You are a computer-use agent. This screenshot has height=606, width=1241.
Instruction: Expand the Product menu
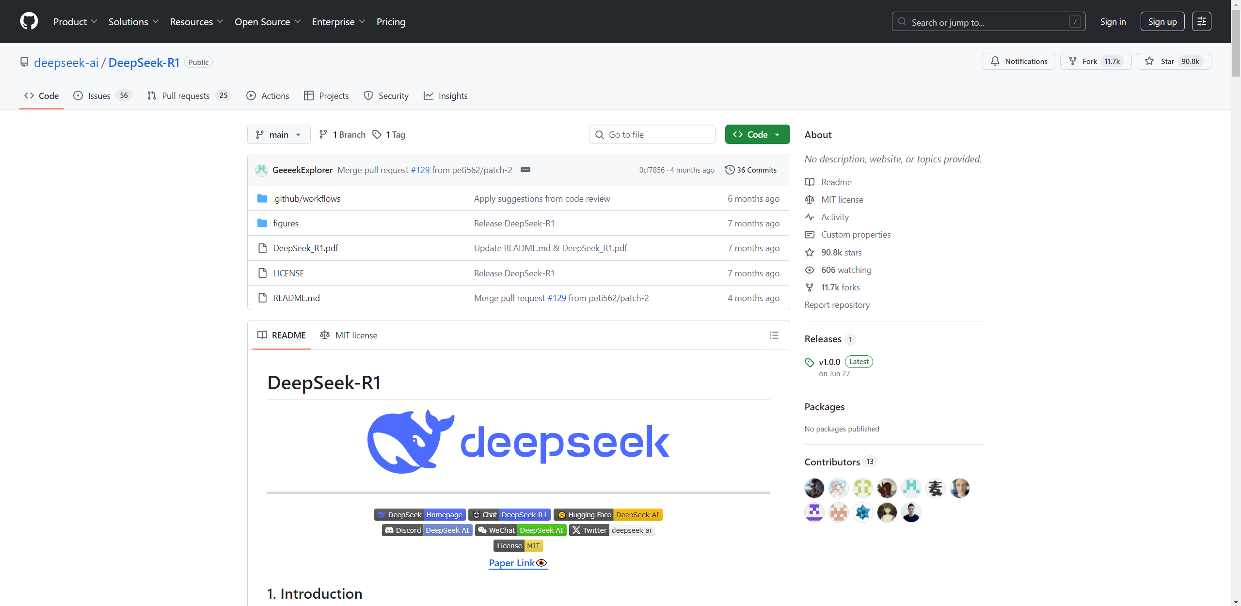click(x=75, y=22)
